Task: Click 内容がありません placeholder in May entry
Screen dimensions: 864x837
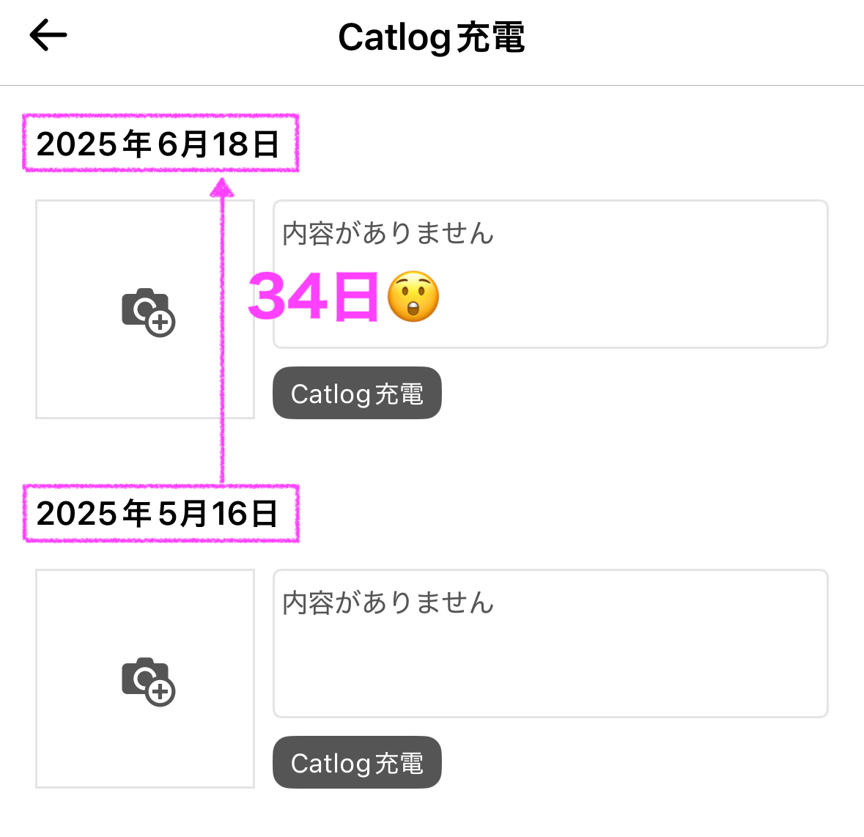Action: (x=388, y=602)
